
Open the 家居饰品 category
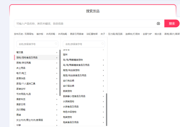37,78
